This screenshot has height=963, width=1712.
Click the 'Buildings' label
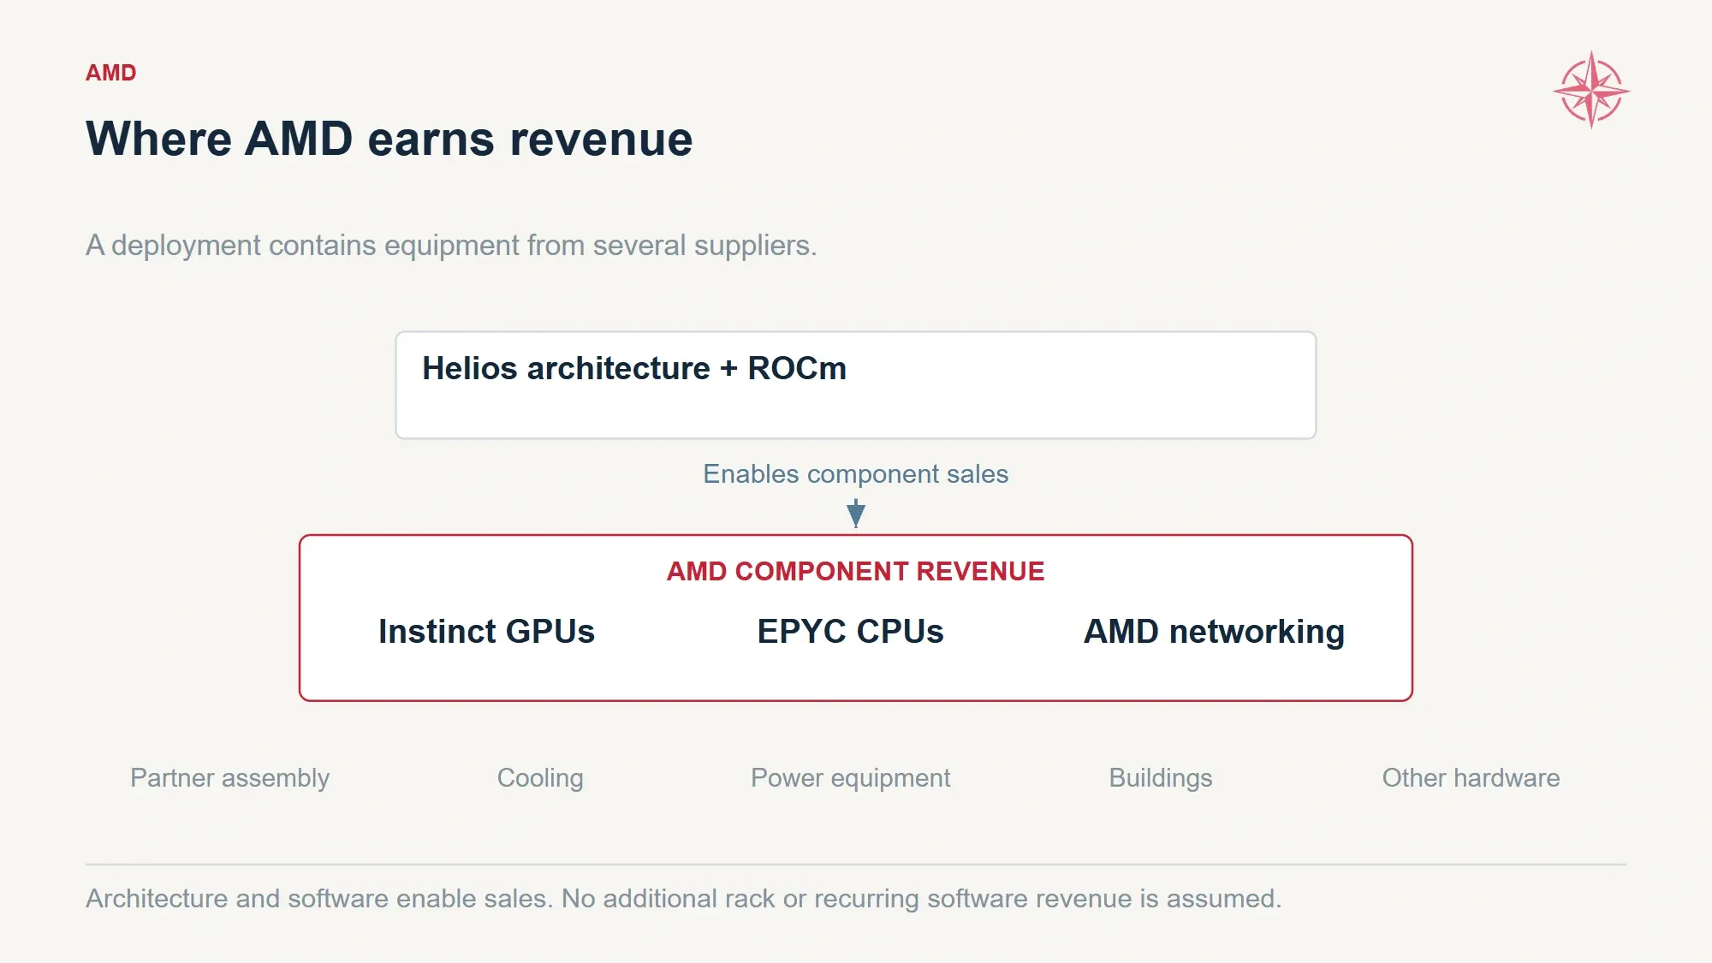pyautogui.click(x=1161, y=778)
